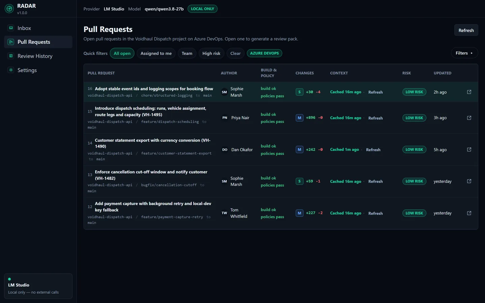Viewport: 485px width, 303px height.
Task: Click the +896 additions count
Action: [311, 118]
